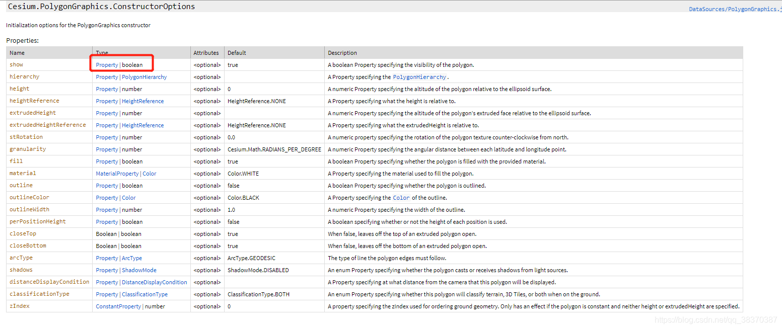This screenshot has height=329, width=782.
Task: Open the Property link for show
Action: pyautogui.click(x=106, y=64)
